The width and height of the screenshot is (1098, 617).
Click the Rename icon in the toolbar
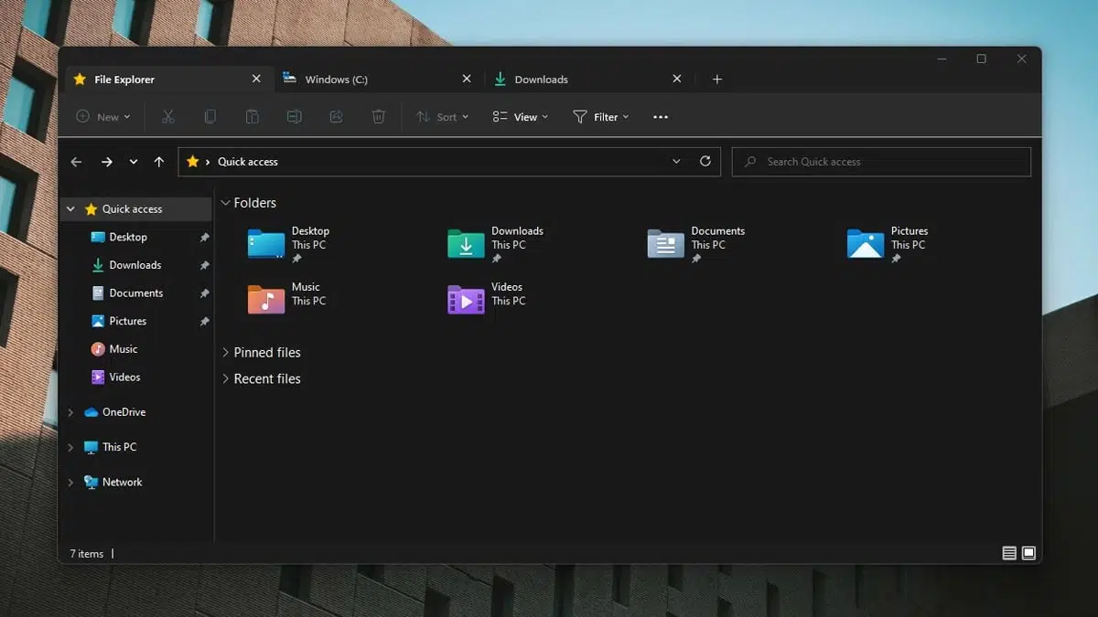(x=294, y=116)
